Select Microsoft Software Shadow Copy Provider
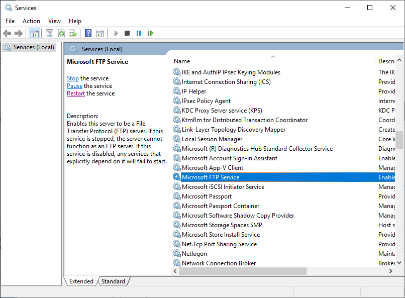 click(238, 216)
